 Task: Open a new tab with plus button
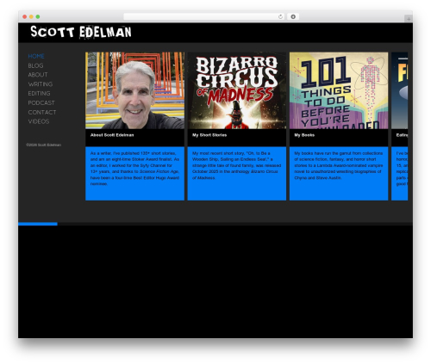pos(409,19)
